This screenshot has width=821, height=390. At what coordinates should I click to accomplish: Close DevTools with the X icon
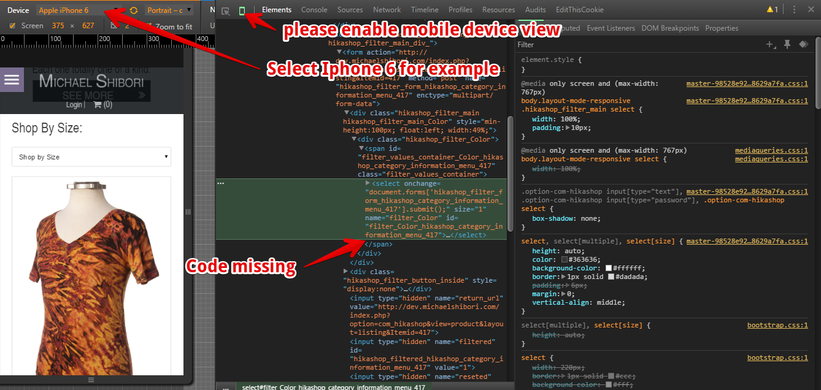(x=811, y=10)
